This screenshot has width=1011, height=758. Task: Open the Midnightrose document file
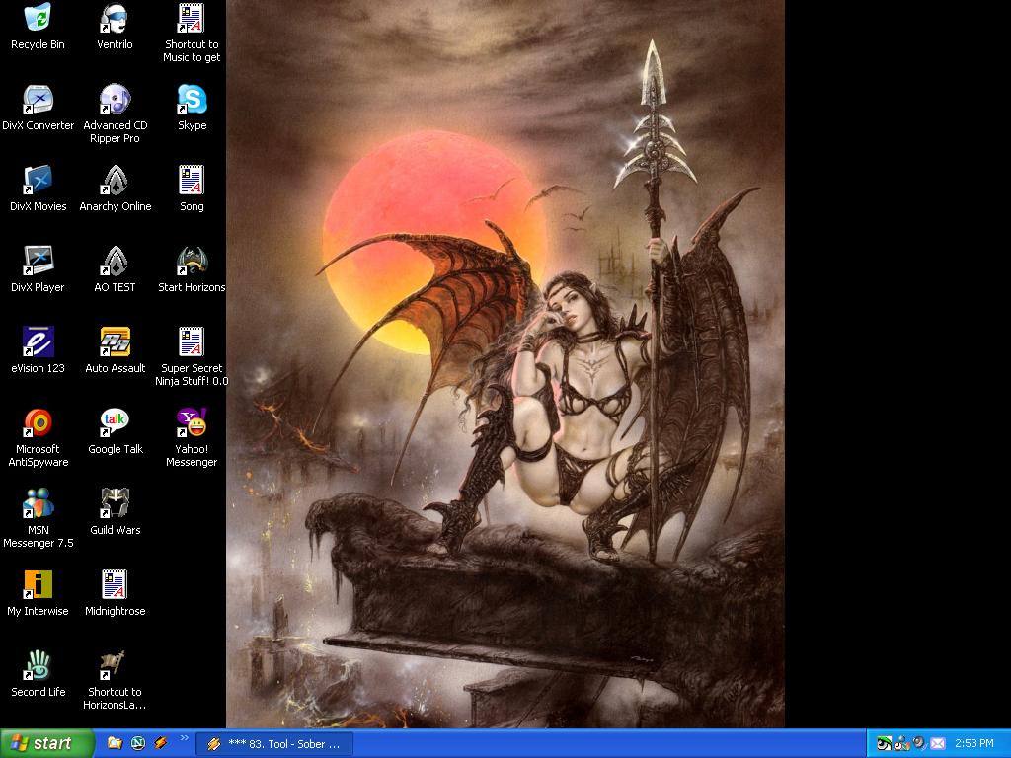tap(115, 585)
